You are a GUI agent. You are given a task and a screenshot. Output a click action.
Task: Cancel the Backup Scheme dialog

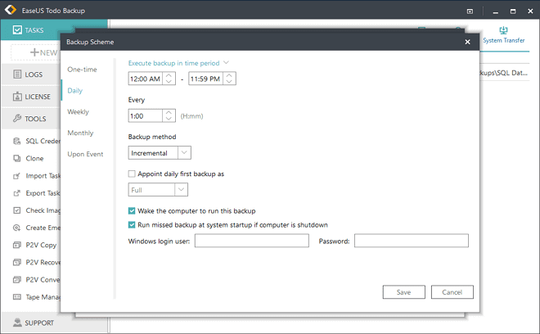click(x=452, y=292)
